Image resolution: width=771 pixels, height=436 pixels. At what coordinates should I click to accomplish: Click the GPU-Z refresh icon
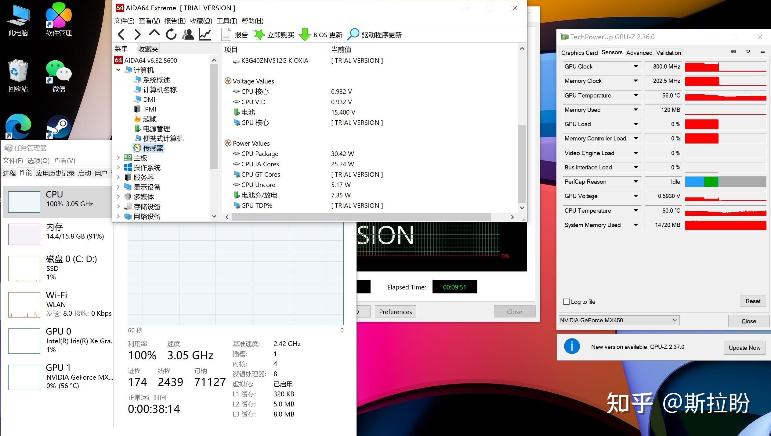[x=748, y=51]
